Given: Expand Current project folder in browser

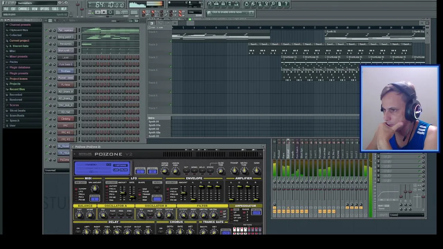Looking at the screenshot, I should coord(19,41).
